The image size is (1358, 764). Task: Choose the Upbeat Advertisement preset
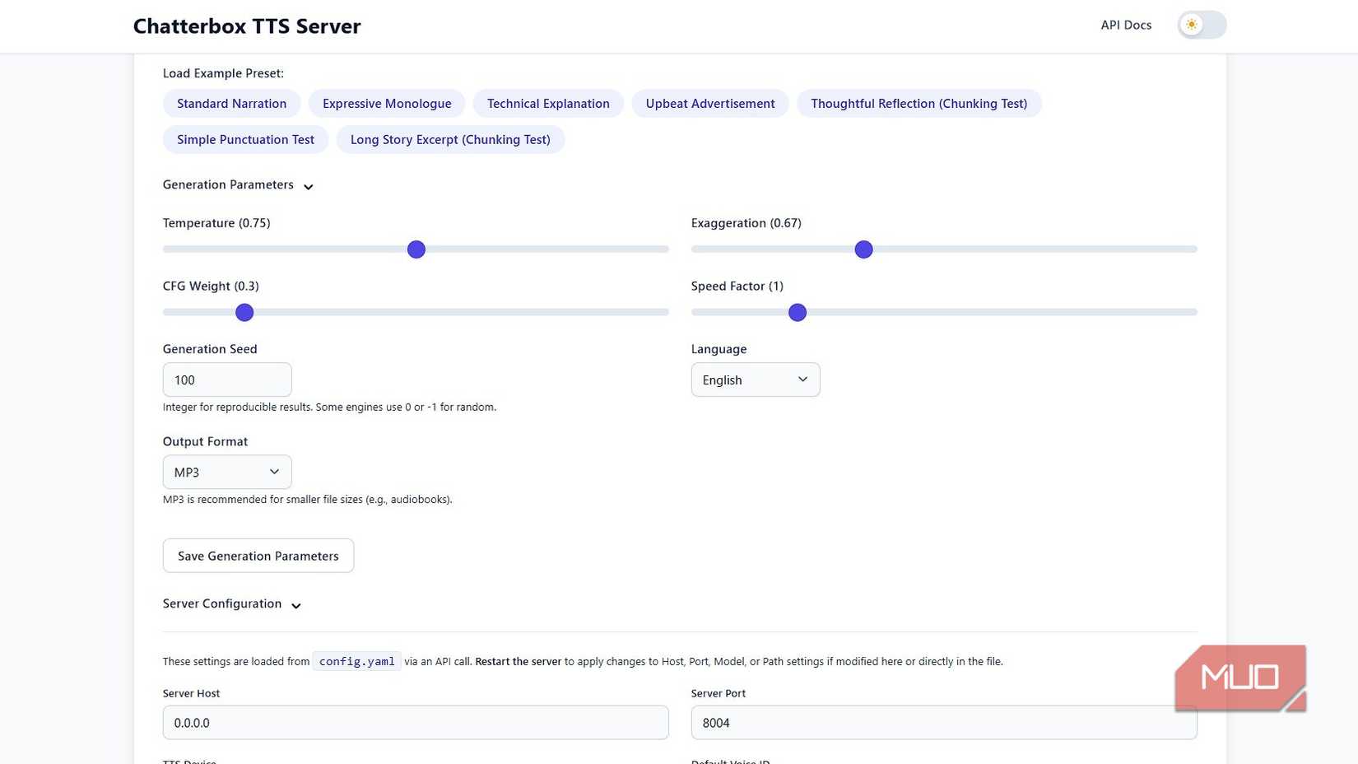[x=709, y=104]
